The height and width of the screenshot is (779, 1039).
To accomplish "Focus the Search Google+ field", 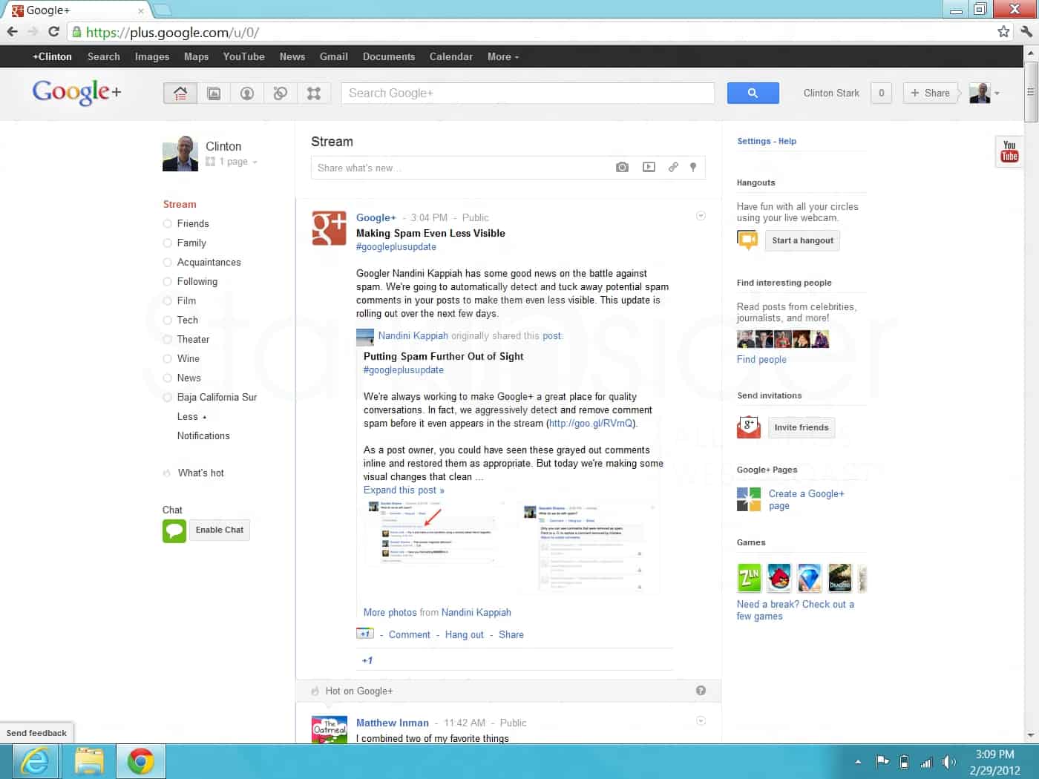I will [x=527, y=93].
